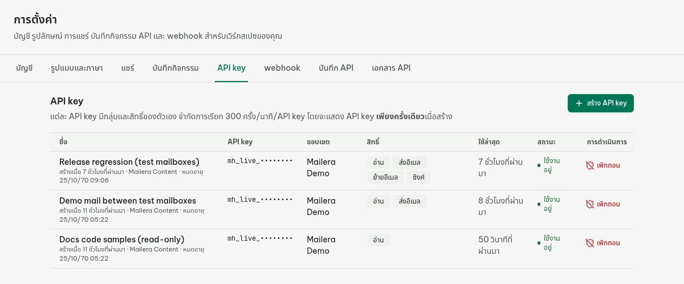
Task: Click Demo mail between test mailboxes name
Action: point(128,200)
